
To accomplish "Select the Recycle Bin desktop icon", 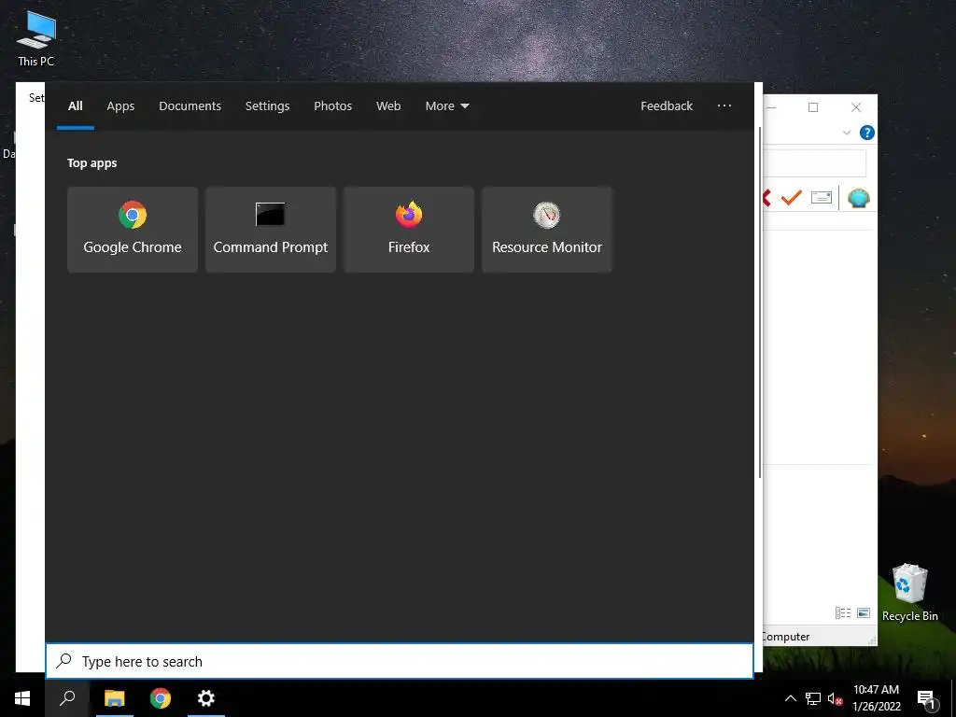I will point(909,593).
